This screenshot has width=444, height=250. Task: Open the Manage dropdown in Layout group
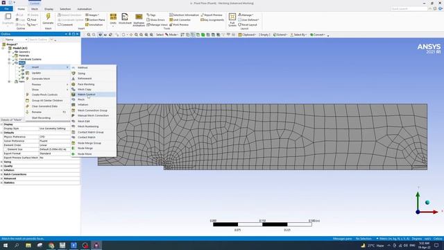pos(246,15)
